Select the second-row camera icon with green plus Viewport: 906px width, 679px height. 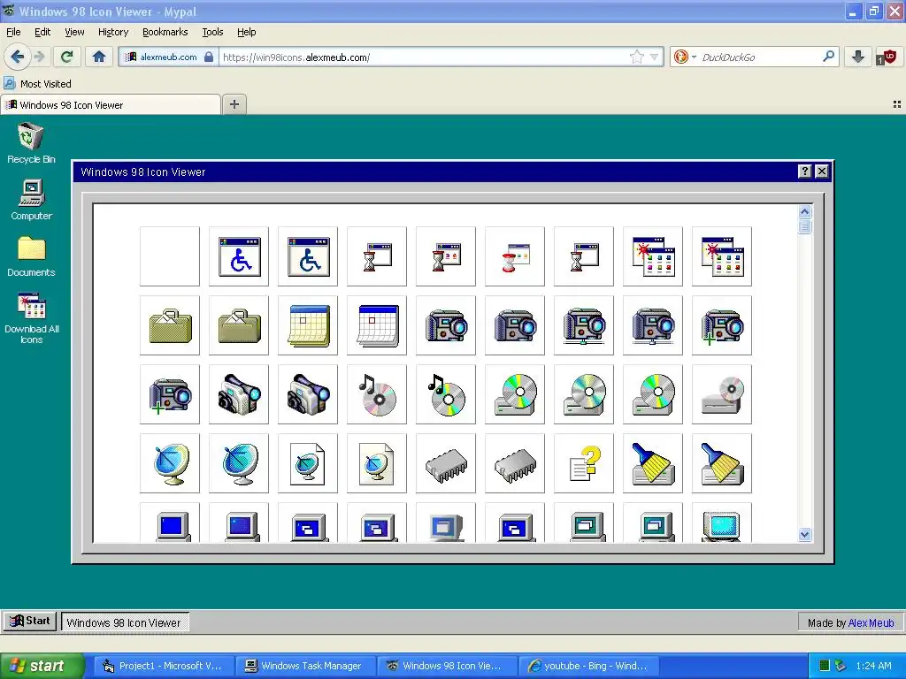click(x=722, y=325)
